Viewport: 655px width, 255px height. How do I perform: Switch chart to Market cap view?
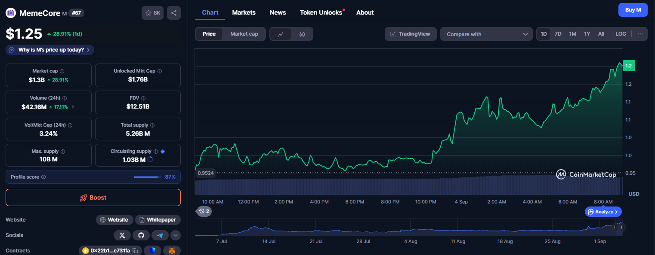click(x=244, y=34)
